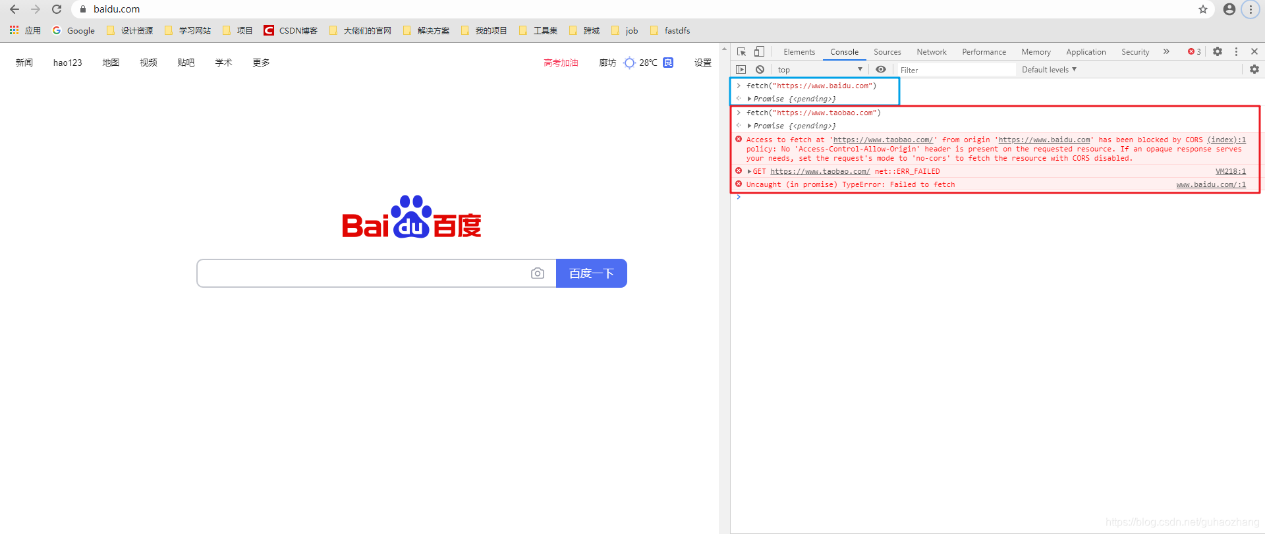Open the 学习网站 bookmark folder
1265x534 pixels.
[x=188, y=30]
